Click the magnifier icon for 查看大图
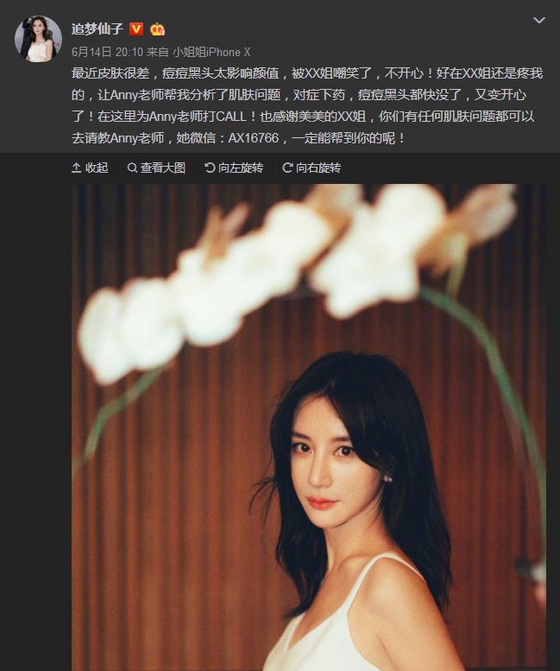 click(x=132, y=168)
